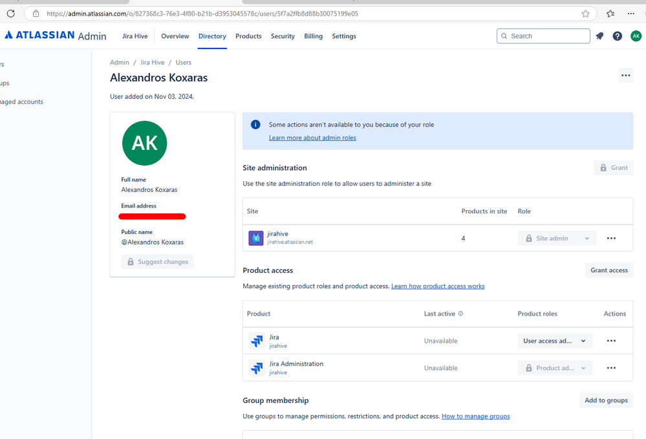The width and height of the screenshot is (646, 439).
Task: Open the Settings tab
Action: pyautogui.click(x=344, y=36)
